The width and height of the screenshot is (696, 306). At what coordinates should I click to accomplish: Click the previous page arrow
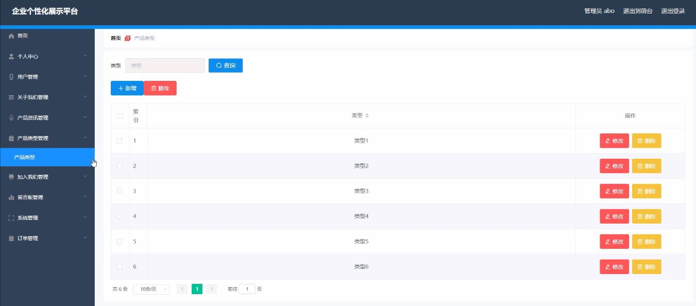tap(182, 289)
